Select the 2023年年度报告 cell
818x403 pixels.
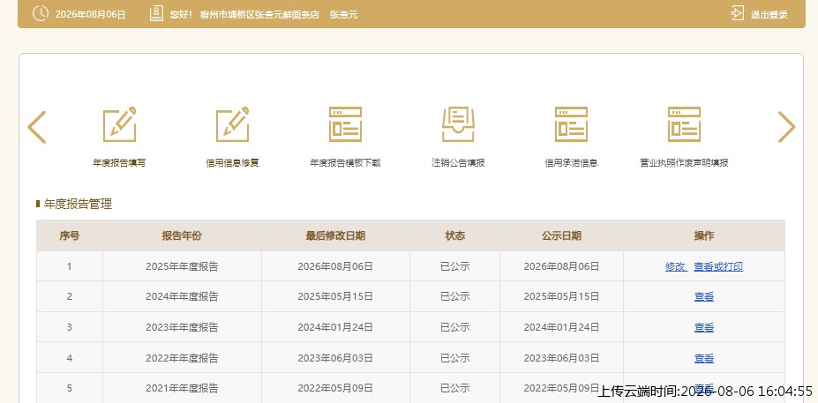point(182,327)
